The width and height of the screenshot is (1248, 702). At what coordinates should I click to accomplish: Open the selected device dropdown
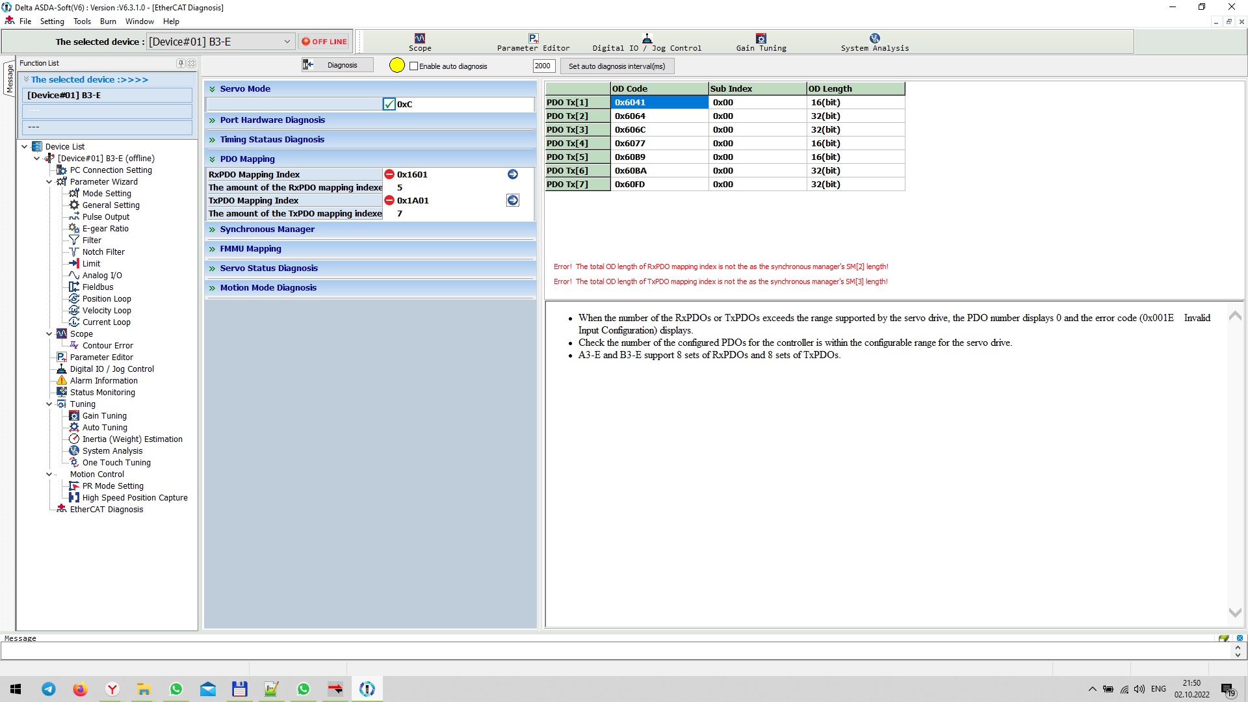click(287, 42)
